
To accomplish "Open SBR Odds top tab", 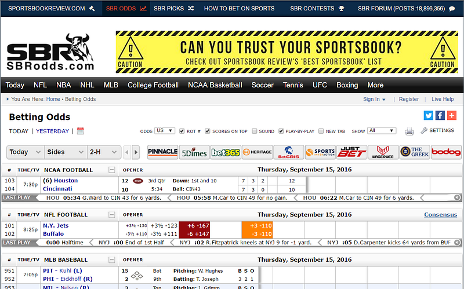I will click(126, 9).
